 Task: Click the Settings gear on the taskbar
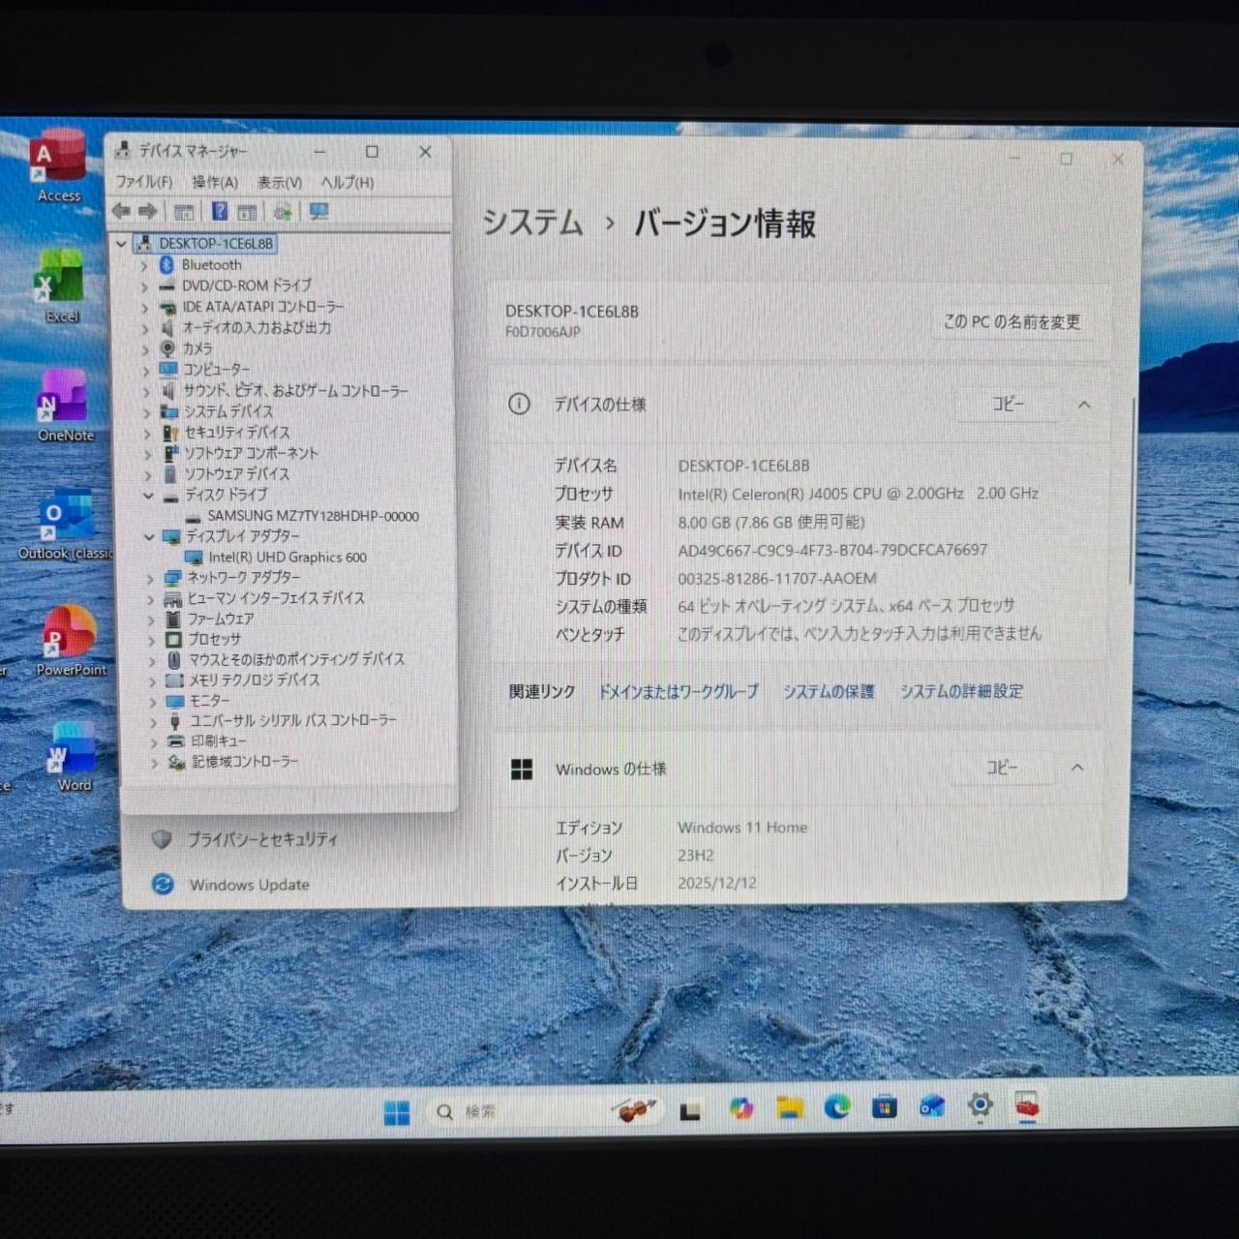pyautogui.click(x=980, y=1105)
